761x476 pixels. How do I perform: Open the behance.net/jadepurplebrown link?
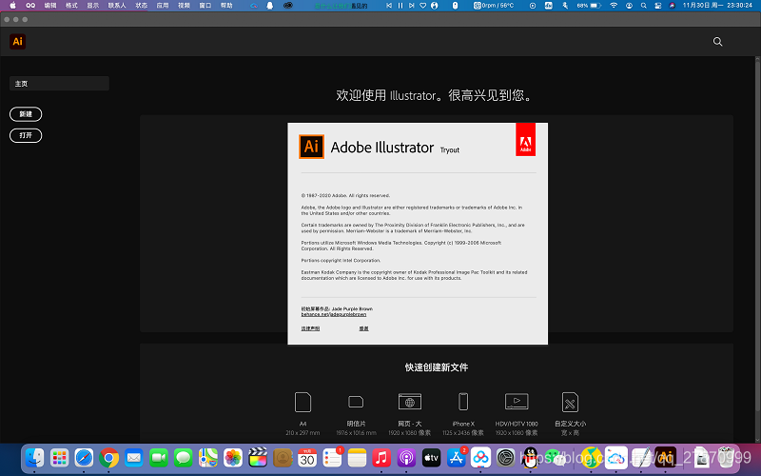point(334,315)
